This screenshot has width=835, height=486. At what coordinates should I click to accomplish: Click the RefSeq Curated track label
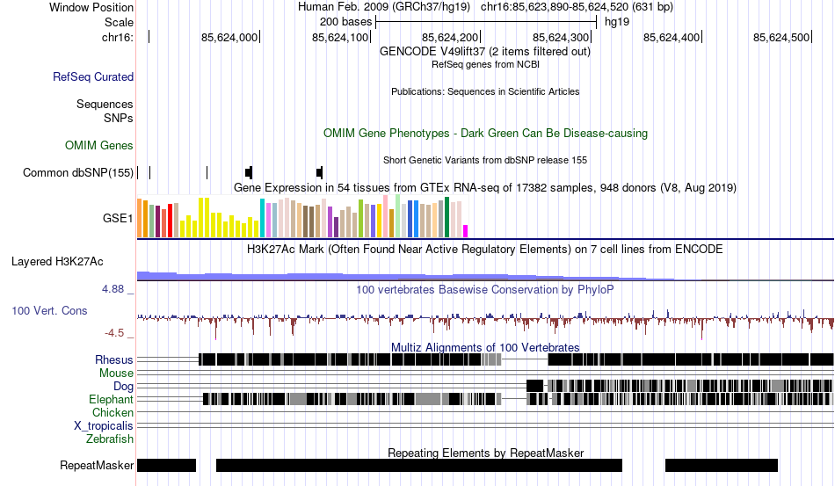pyautogui.click(x=93, y=77)
